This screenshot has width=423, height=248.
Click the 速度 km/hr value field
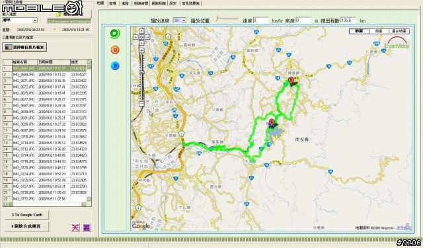[261, 21]
